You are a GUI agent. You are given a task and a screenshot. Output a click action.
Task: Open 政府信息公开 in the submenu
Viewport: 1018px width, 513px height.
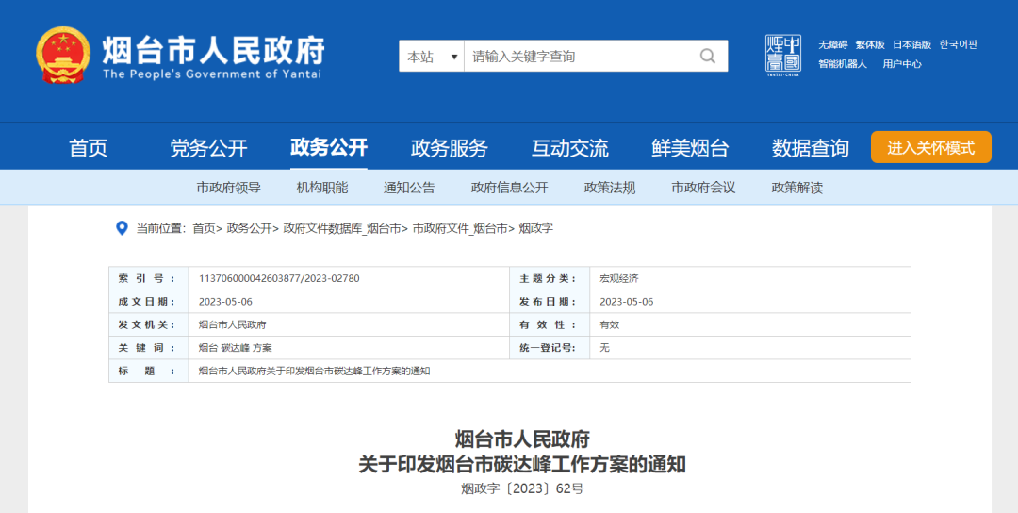click(x=509, y=188)
